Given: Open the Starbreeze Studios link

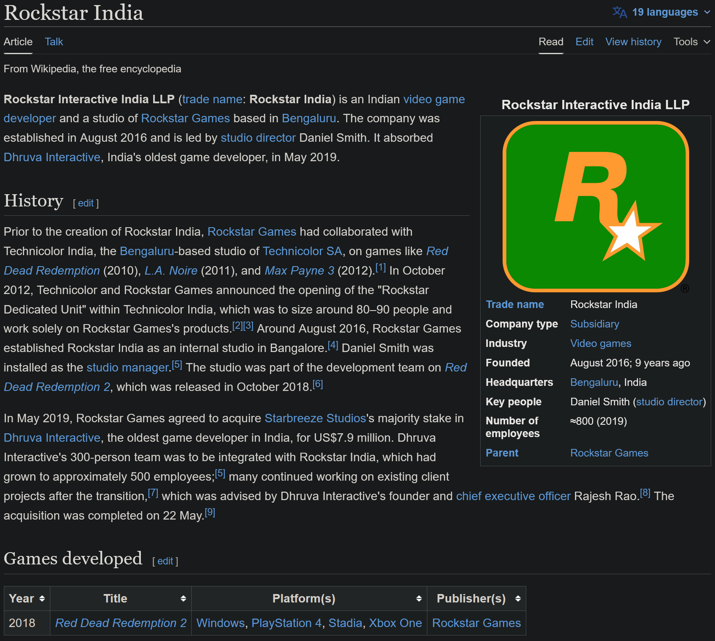Looking at the screenshot, I should click(315, 418).
